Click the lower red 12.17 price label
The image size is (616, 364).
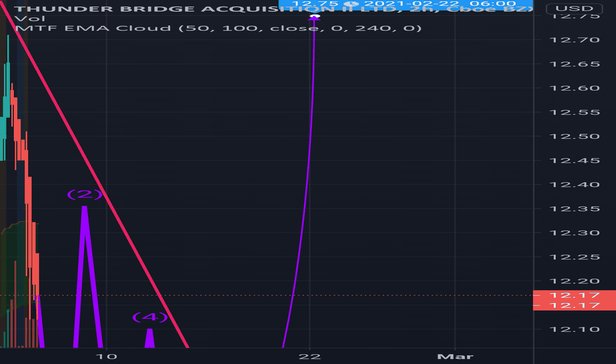tap(574, 305)
